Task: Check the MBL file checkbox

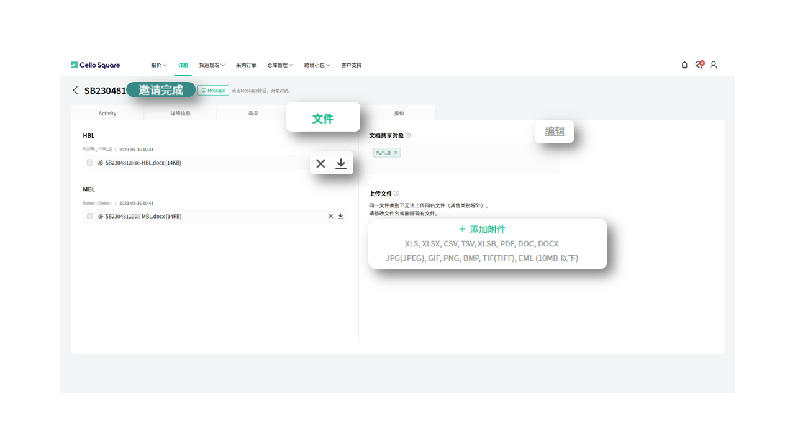Action: (x=90, y=216)
